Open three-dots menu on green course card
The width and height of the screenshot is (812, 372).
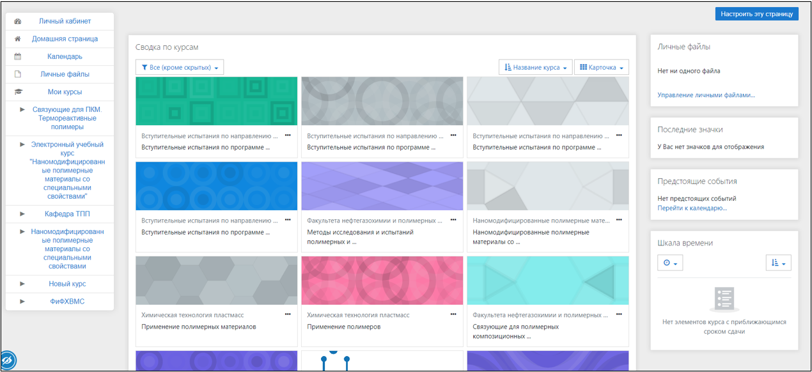(x=288, y=136)
